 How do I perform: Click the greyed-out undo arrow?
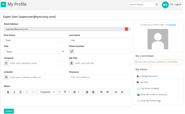[x=27, y=92]
